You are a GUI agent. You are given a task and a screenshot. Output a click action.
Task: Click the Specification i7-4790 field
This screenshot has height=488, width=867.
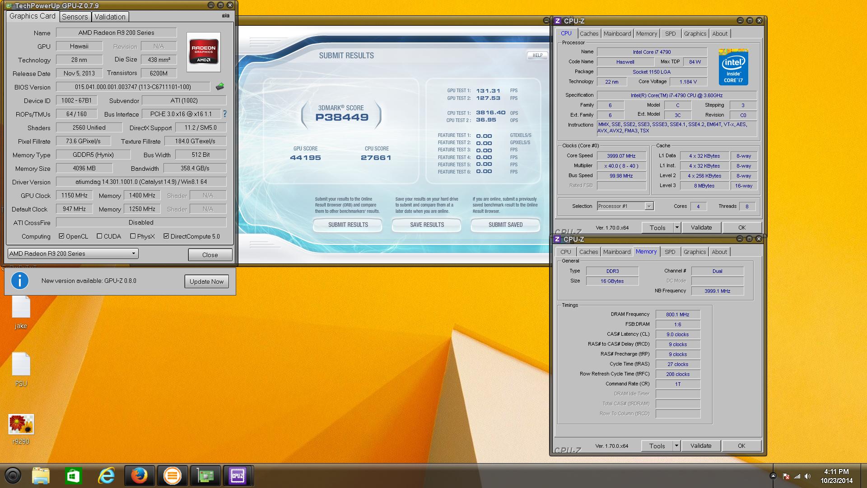[x=676, y=95]
